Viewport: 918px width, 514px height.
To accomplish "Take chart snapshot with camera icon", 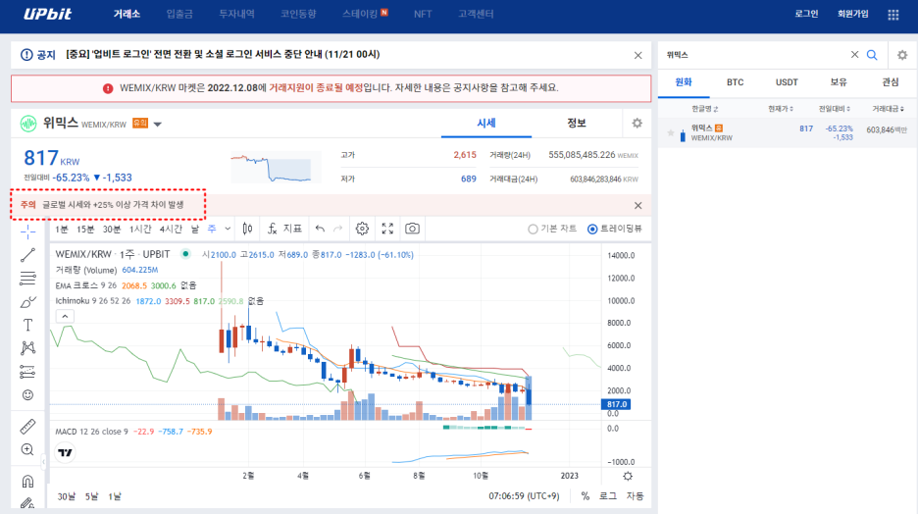I will point(412,229).
